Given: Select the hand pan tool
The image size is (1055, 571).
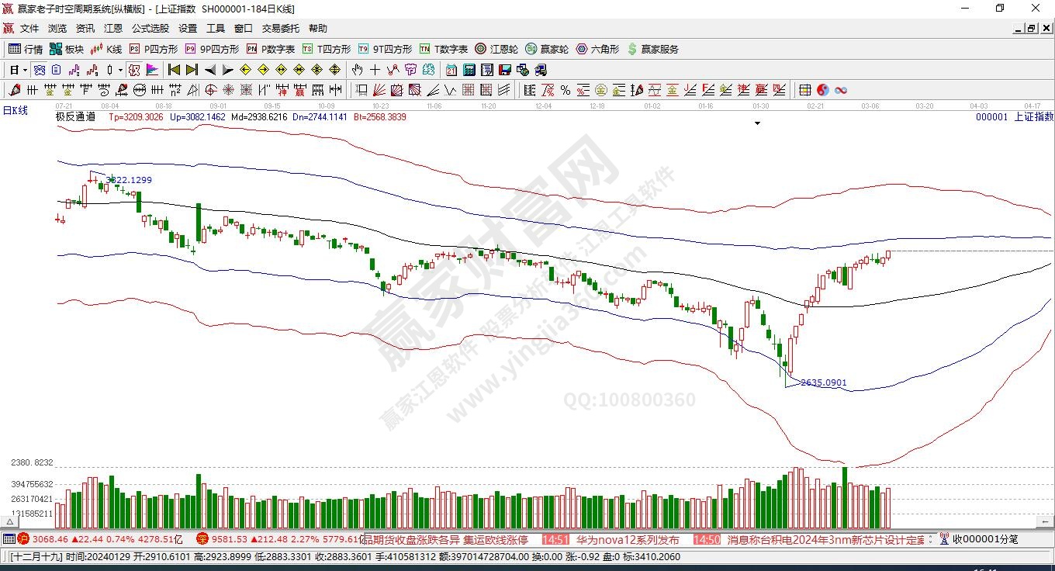Looking at the screenshot, I should click(x=358, y=70).
